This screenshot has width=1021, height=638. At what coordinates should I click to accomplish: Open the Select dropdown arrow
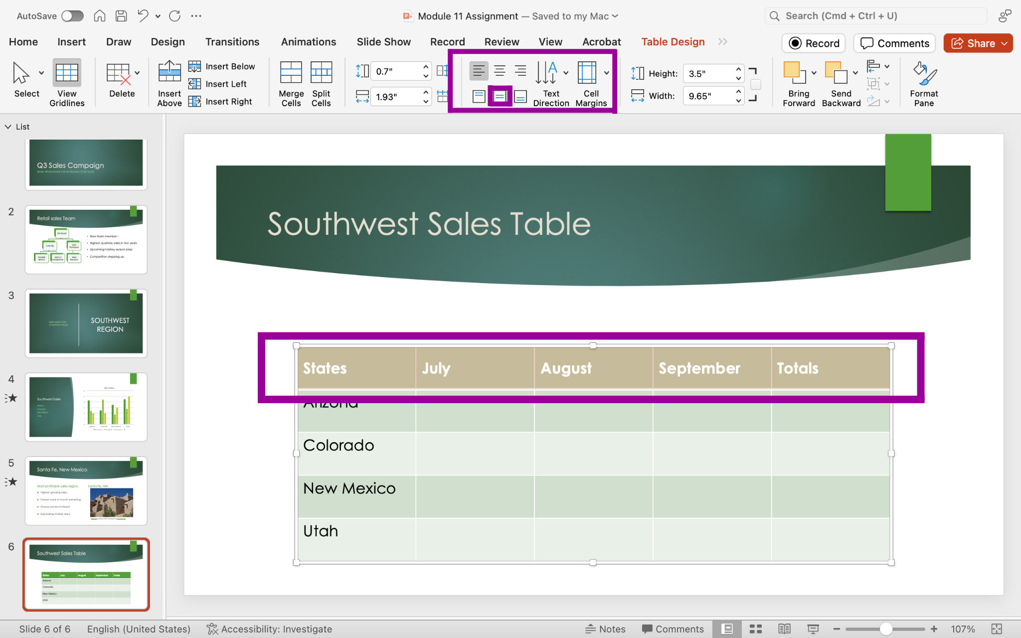pyautogui.click(x=41, y=73)
